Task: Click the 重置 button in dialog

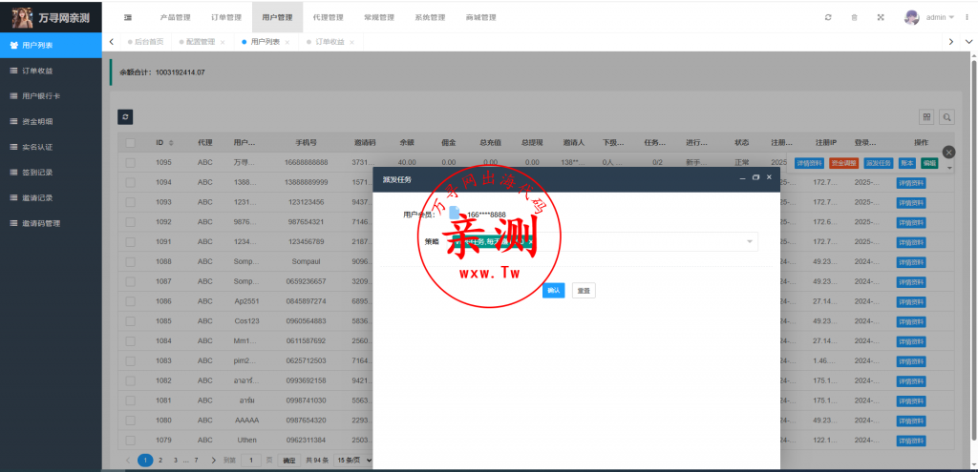Action: [584, 290]
